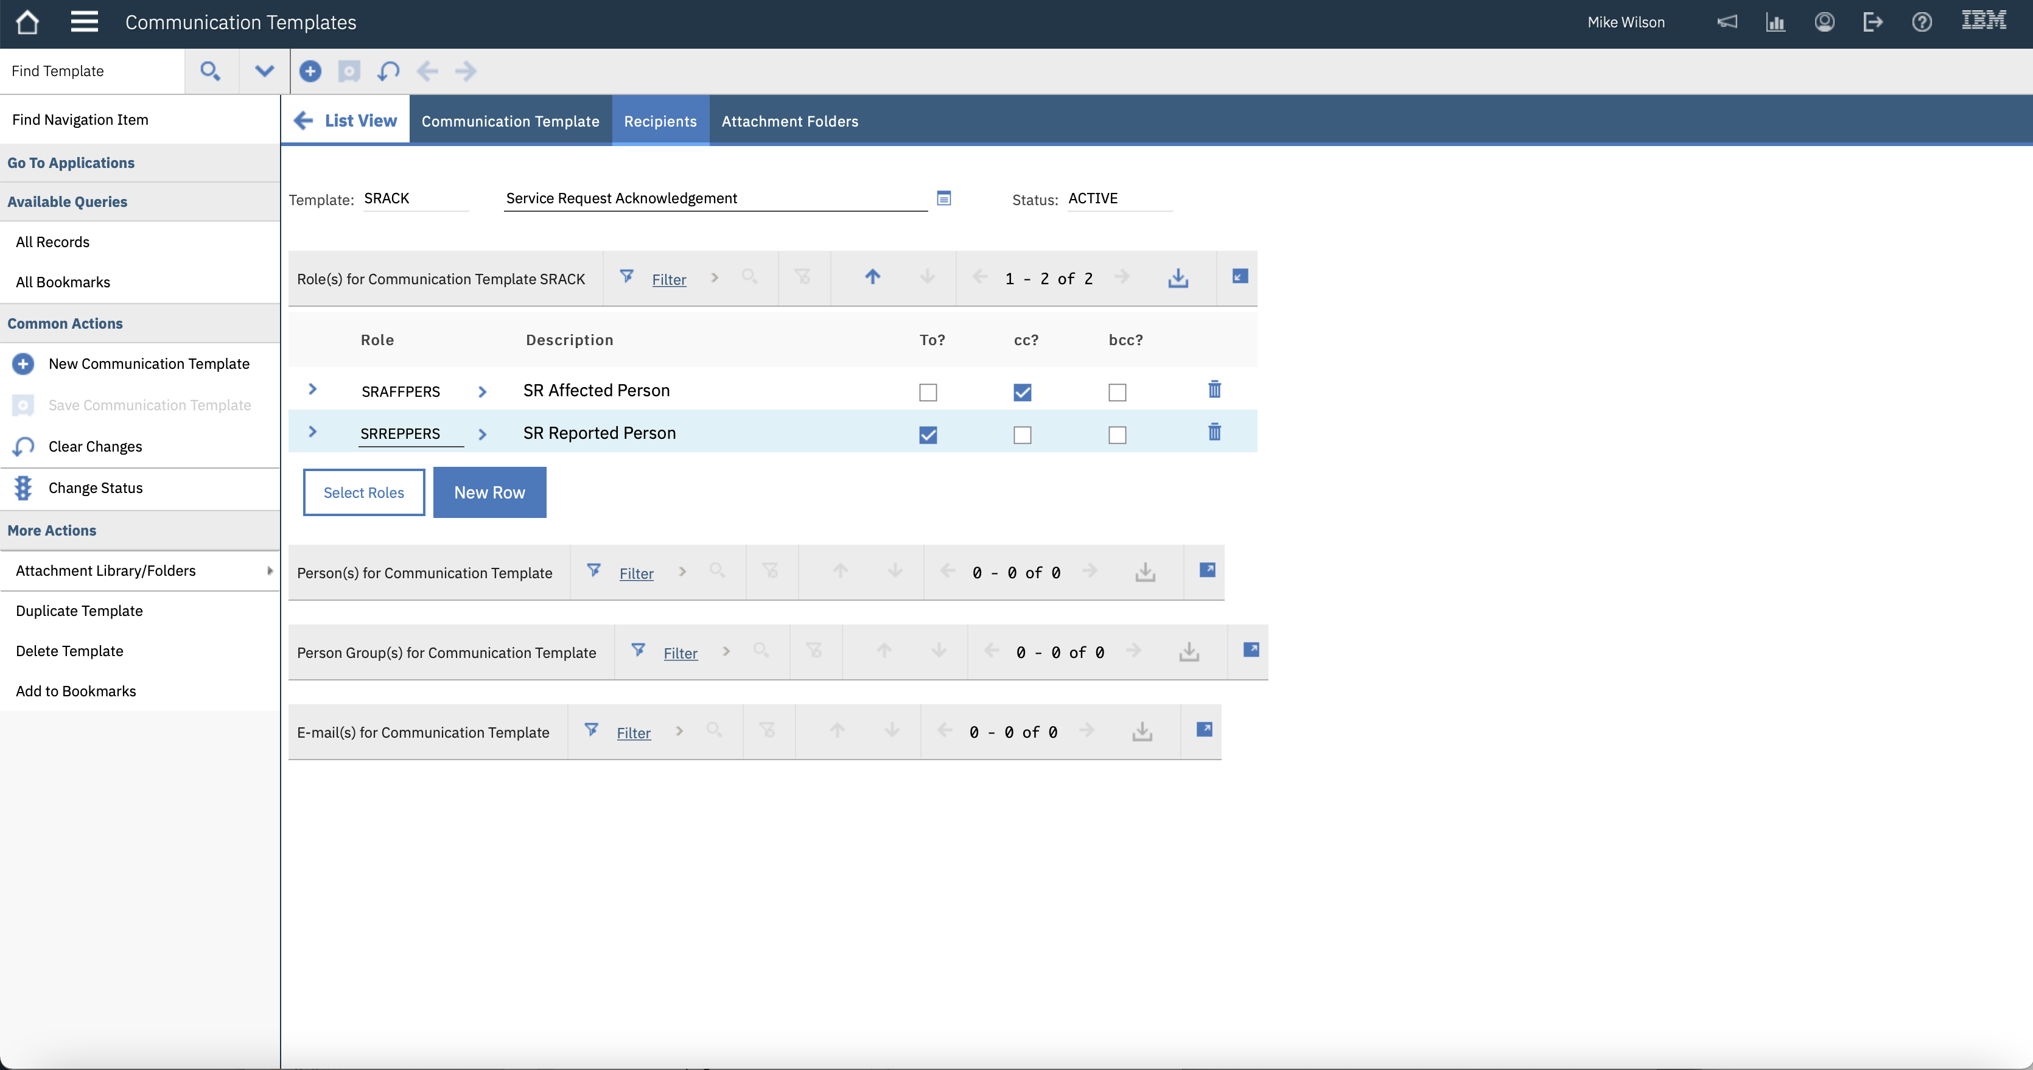Open the Communication Template tab
Image resolution: width=2033 pixels, height=1070 pixels.
point(510,121)
